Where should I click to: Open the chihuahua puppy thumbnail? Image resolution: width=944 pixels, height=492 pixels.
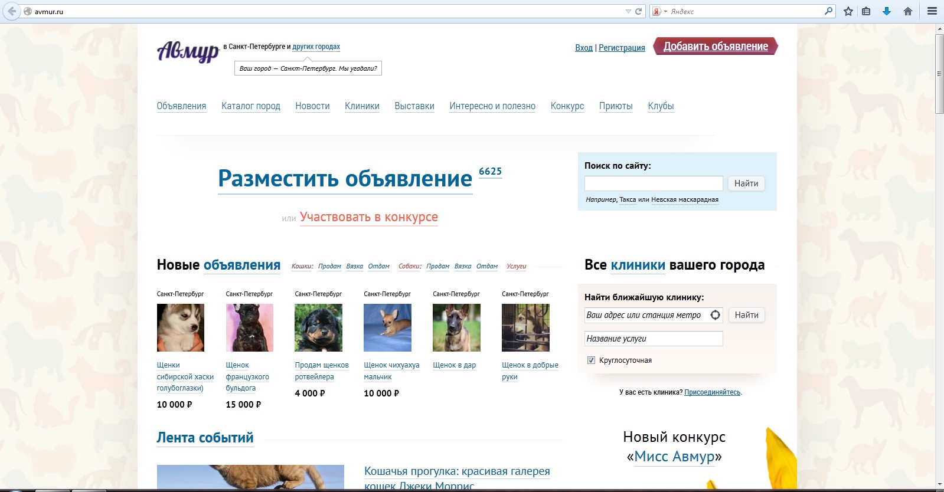[388, 327]
